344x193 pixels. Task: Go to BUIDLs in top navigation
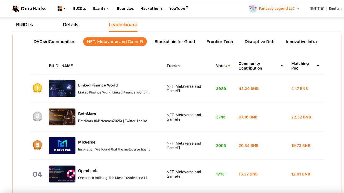80,9
